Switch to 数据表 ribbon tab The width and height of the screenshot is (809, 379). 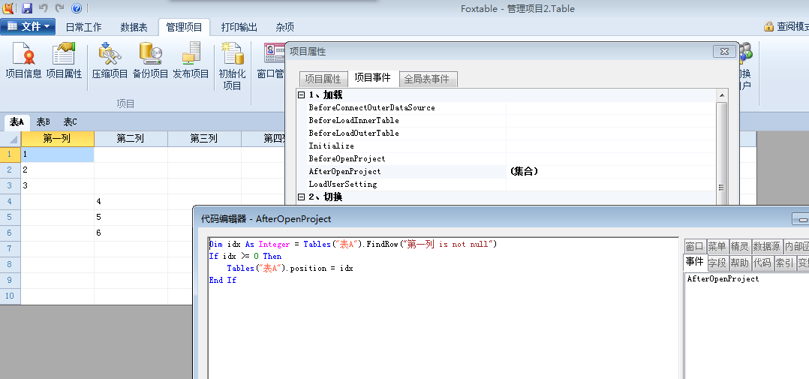(x=134, y=27)
